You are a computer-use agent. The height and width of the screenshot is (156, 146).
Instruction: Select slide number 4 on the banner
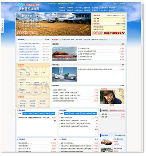(x=88, y=16)
